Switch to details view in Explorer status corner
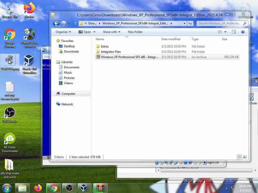Viewport: 258px width, 193px height. click(239, 157)
